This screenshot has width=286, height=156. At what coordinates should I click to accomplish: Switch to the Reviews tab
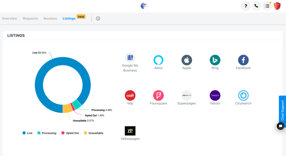point(50,18)
